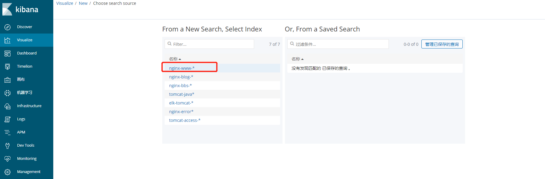Open the Monitoring heartbeat icon

coord(7,159)
